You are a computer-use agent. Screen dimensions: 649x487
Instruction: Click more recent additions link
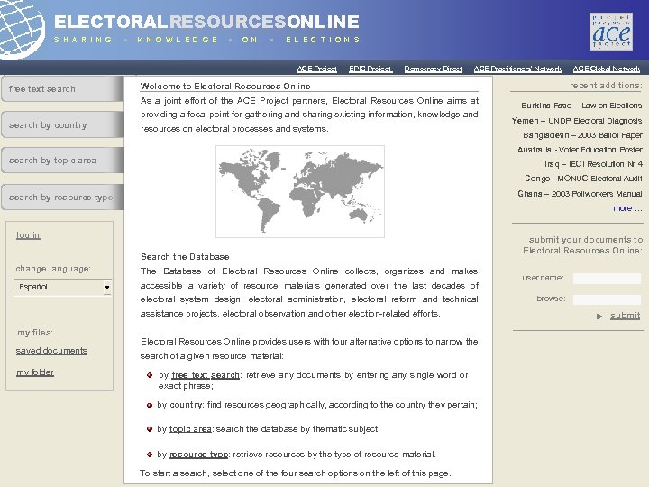point(627,208)
